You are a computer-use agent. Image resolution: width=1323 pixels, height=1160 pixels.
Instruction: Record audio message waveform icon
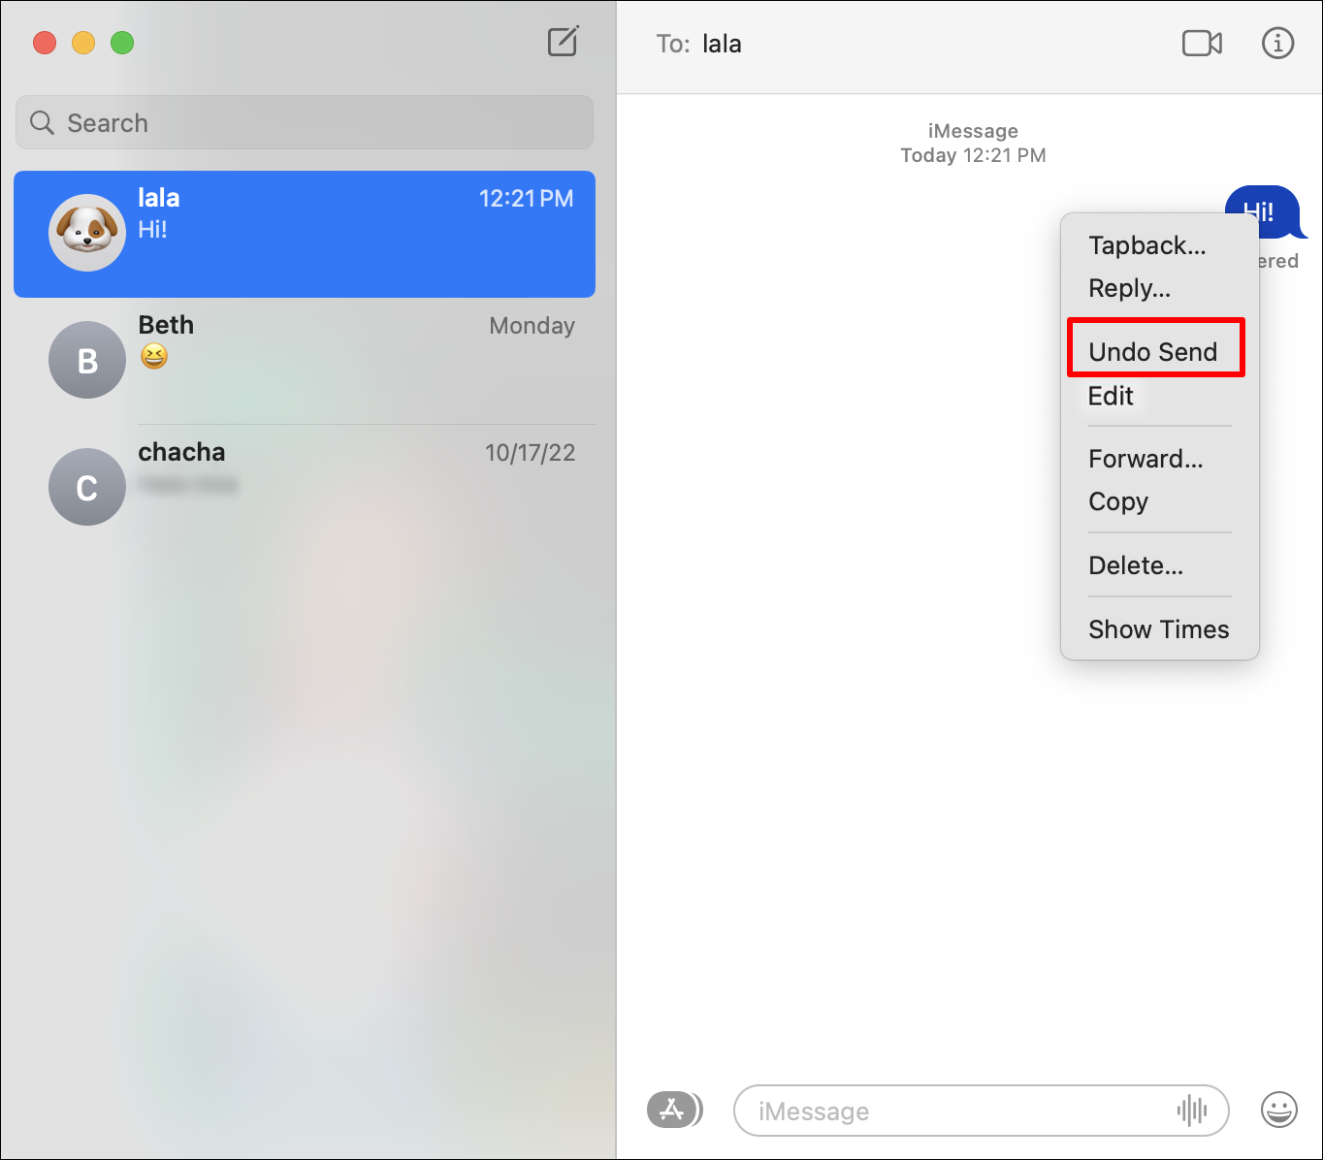coord(1191,1111)
